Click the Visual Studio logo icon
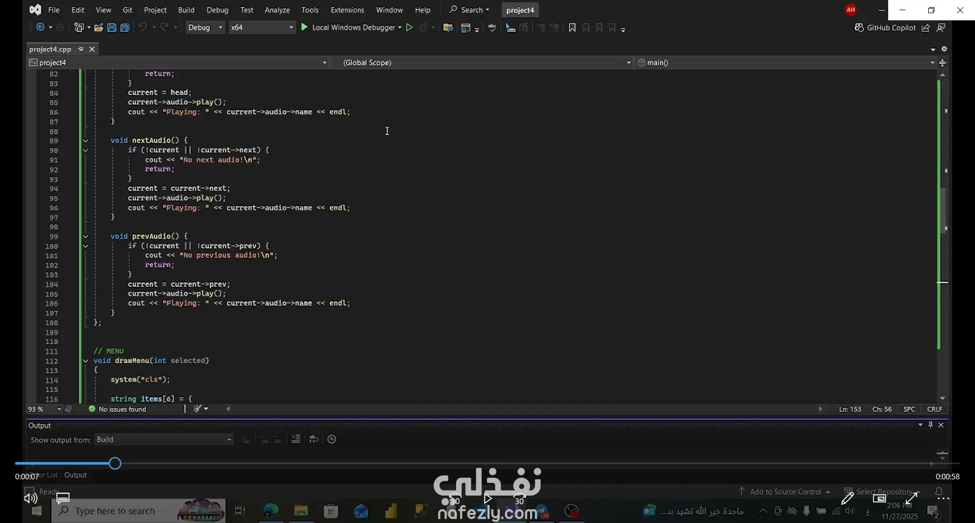Image resolution: width=975 pixels, height=523 pixels. click(35, 10)
